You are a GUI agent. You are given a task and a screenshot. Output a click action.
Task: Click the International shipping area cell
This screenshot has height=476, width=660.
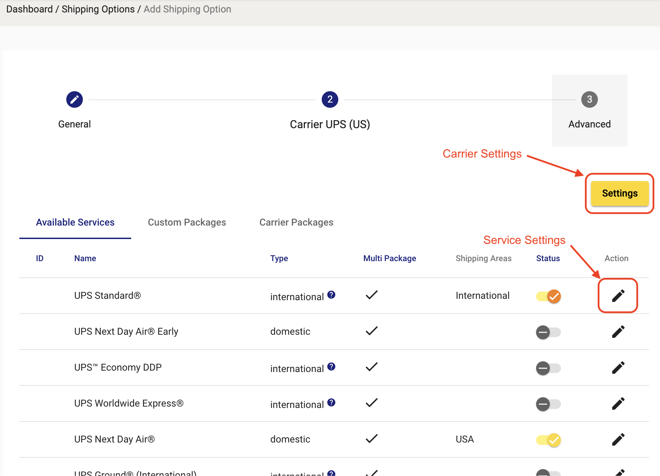click(x=483, y=296)
